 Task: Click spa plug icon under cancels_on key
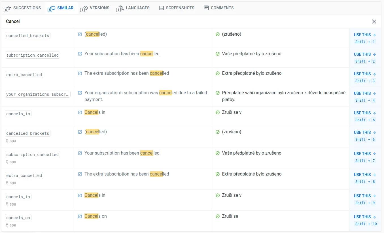(x=7, y=225)
